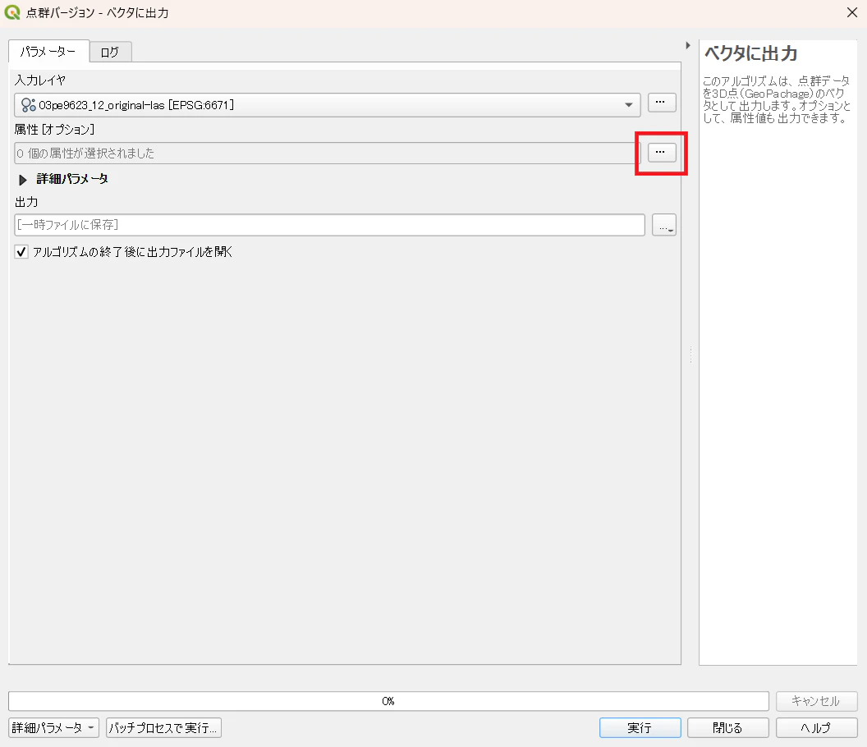
Task: Click the キャンセル button
Action: point(816,701)
